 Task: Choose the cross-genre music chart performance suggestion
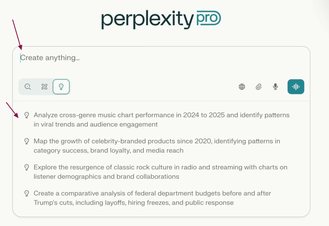pyautogui.click(x=161, y=120)
